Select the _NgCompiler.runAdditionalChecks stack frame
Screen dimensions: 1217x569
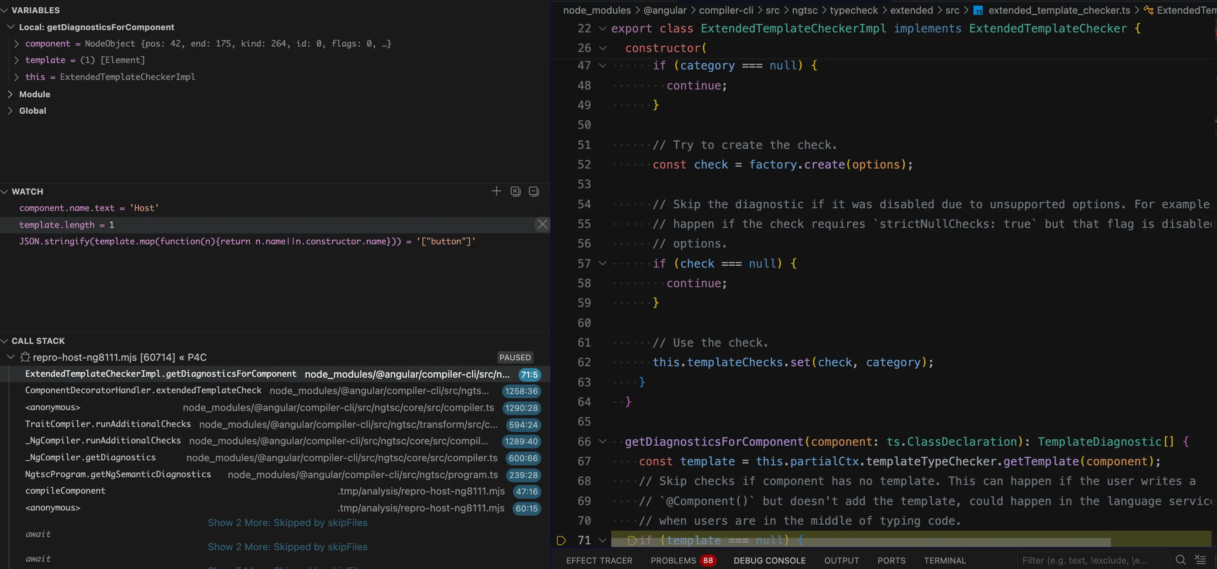tap(275, 441)
